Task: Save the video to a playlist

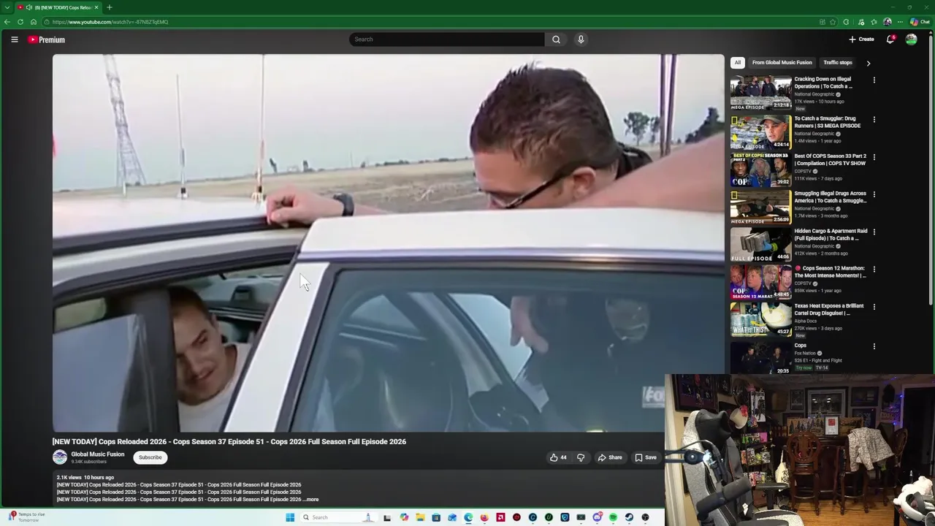Action: tap(646, 457)
